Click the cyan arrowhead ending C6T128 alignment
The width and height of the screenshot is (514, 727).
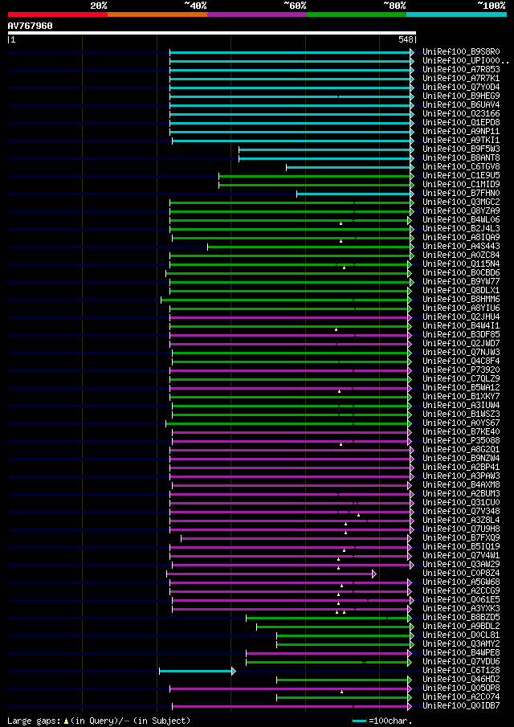pyautogui.click(x=234, y=671)
